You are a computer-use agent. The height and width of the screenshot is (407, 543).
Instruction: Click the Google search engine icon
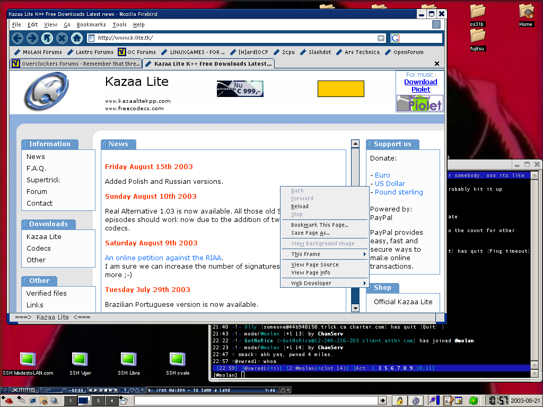click(x=395, y=38)
